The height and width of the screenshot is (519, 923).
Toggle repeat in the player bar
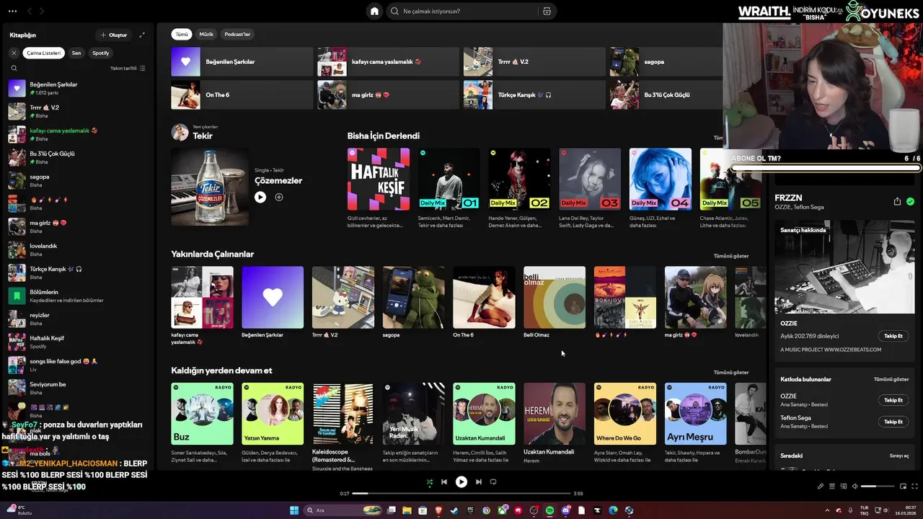[x=493, y=482]
